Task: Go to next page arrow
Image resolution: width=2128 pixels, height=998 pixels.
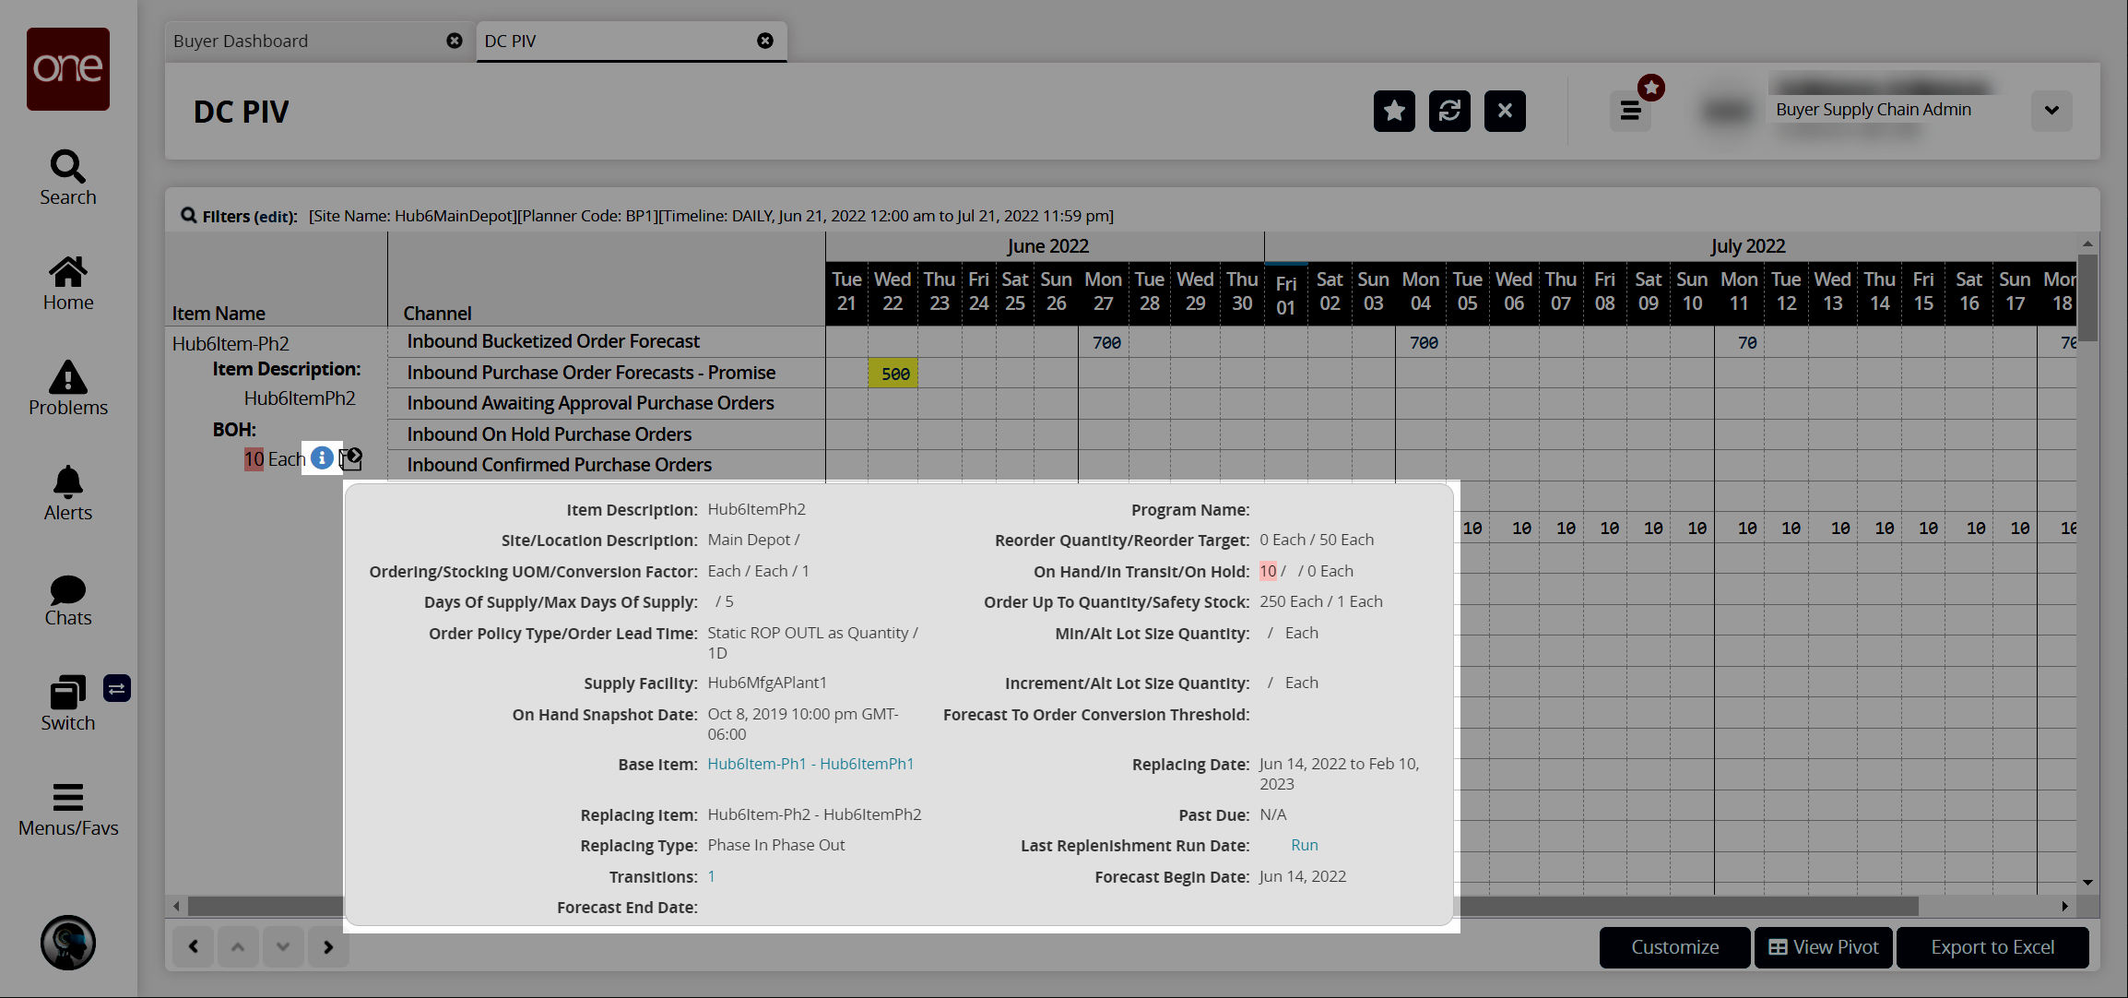Action: 328,946
